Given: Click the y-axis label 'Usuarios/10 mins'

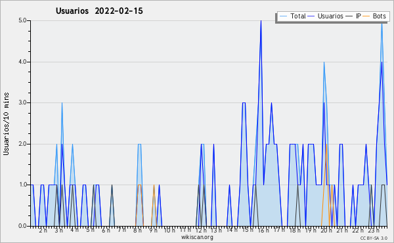Looking at the screenshot, I should pyautogui.click(x=6, y=123).
